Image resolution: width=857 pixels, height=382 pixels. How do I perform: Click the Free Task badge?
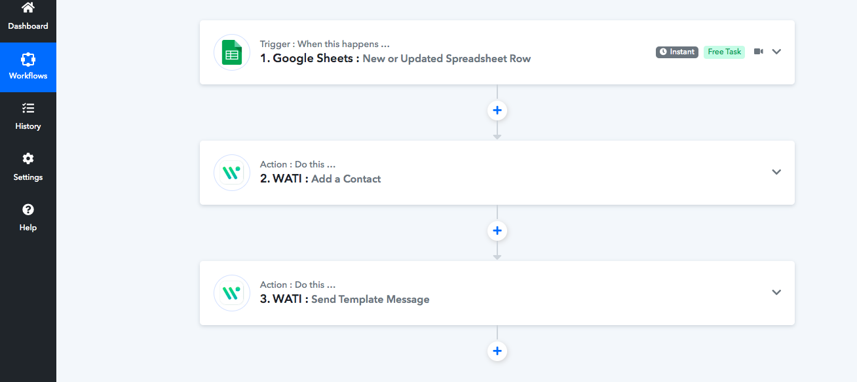click(x=725, y=52)
